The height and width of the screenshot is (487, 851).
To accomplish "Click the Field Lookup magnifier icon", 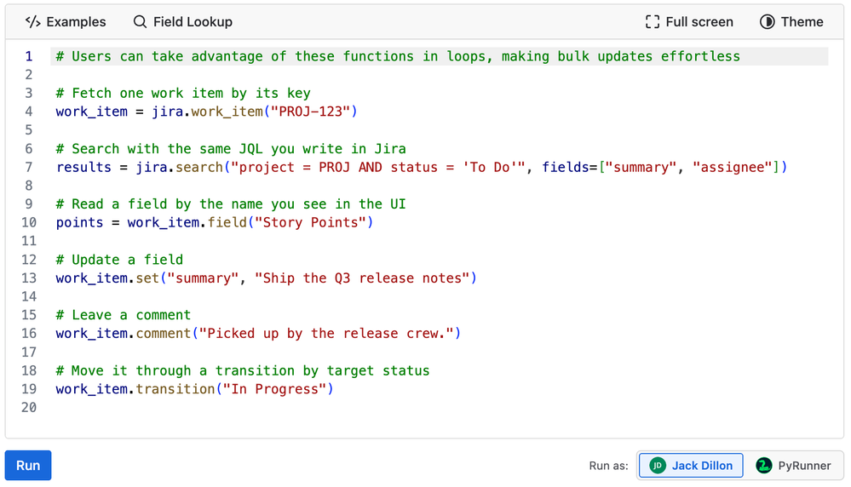I will point(140,21).
